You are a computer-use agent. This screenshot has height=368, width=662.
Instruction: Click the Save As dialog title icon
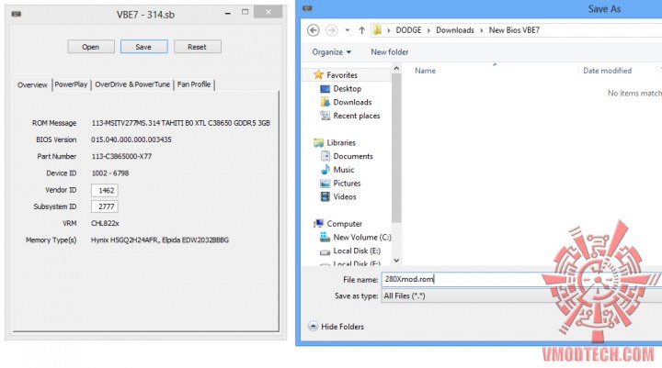coord(307,8)
